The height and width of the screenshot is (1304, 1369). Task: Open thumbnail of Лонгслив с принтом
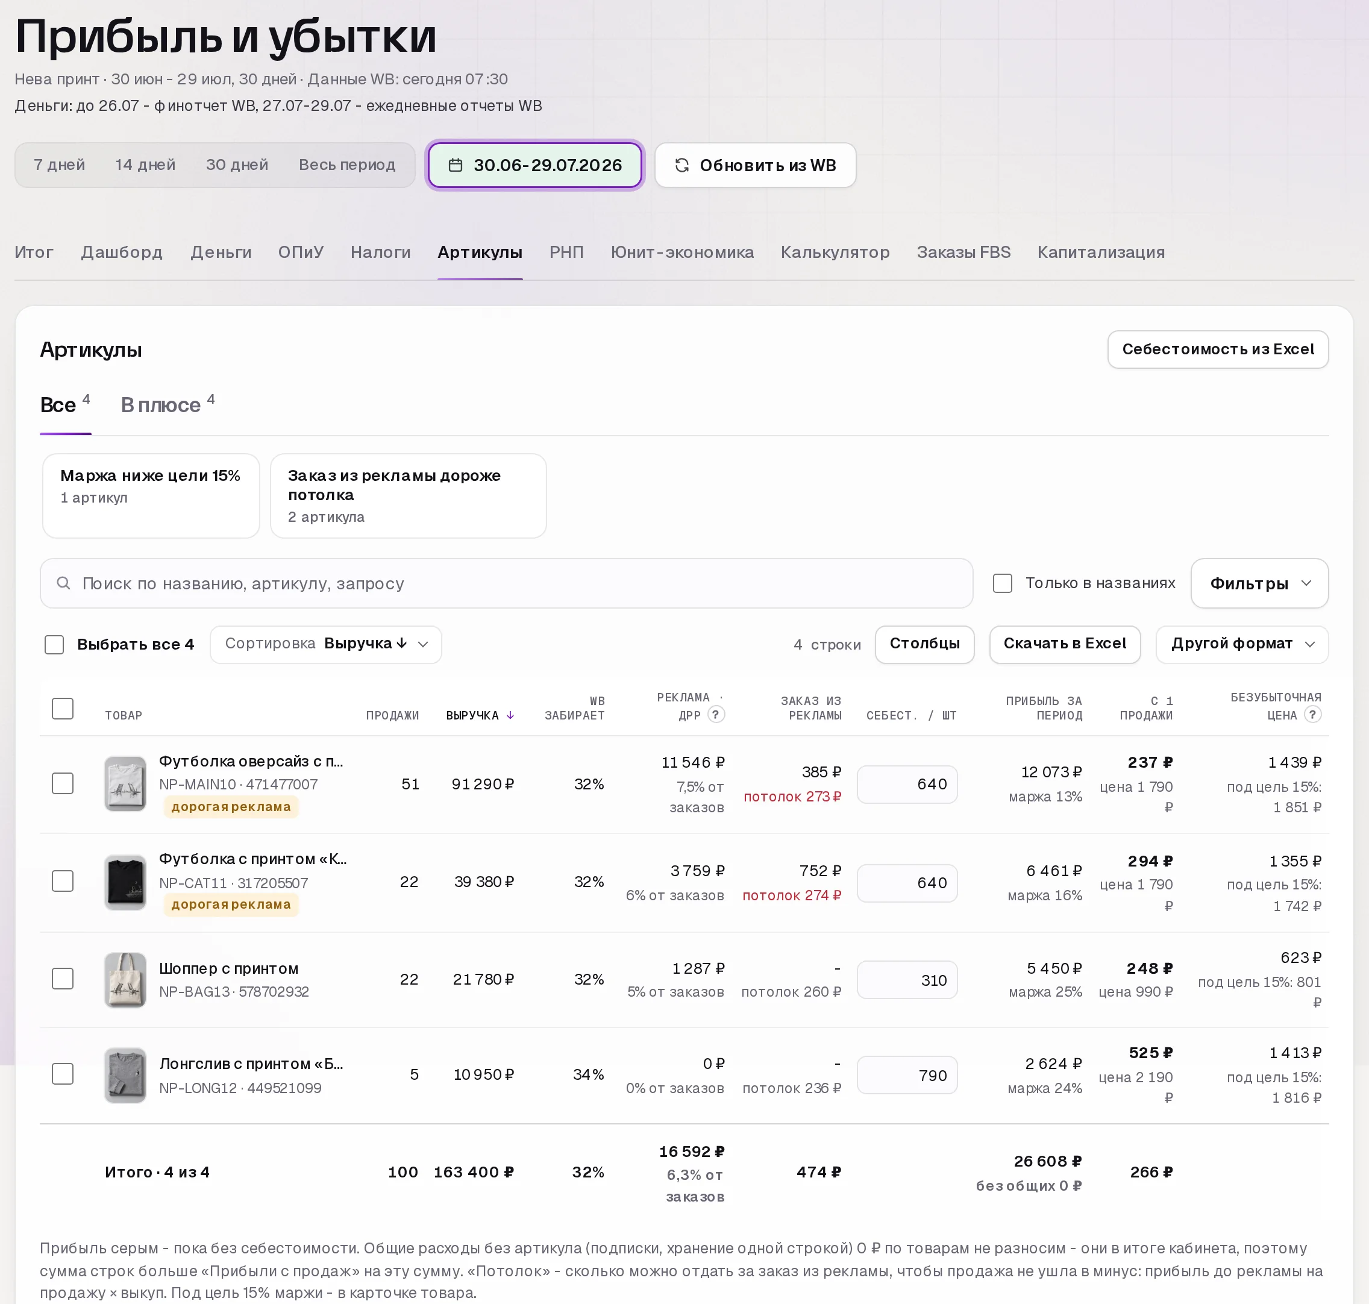pyautogui.click(x=125, y=1075)
